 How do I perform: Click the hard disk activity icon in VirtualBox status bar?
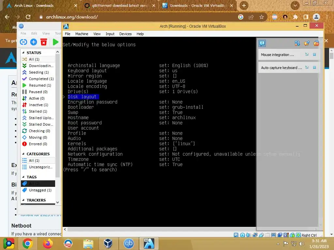point(236,235)
